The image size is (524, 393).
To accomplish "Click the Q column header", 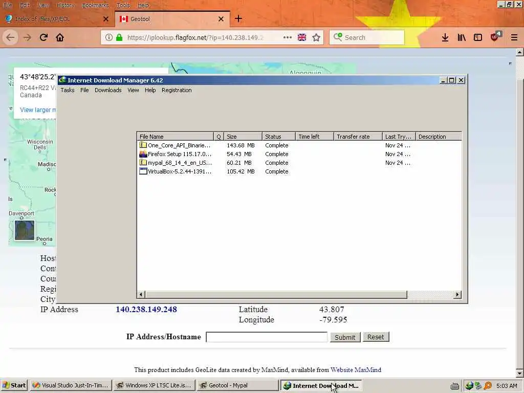I will [x=219, y=136].
